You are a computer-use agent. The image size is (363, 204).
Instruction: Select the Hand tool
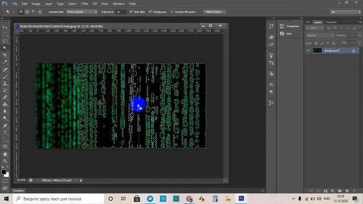pyautogui.click(x=5, y=154)
